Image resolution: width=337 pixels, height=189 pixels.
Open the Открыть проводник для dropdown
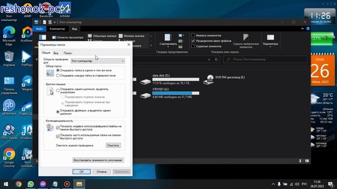pos(97,61)
